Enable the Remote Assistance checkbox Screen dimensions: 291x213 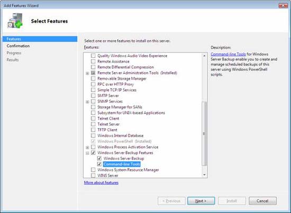(93, 61)
